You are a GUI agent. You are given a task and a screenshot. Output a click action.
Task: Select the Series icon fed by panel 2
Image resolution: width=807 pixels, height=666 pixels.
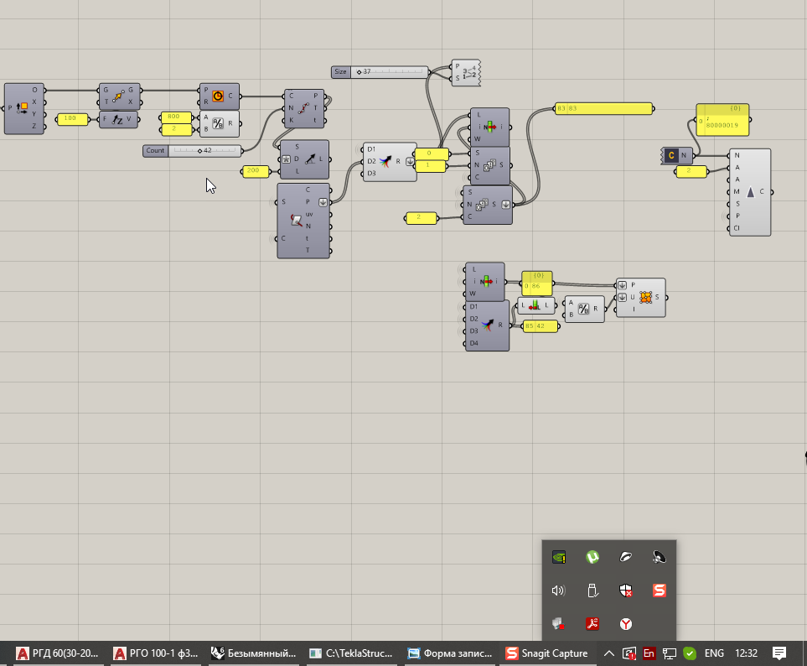[x=482, y=205]
